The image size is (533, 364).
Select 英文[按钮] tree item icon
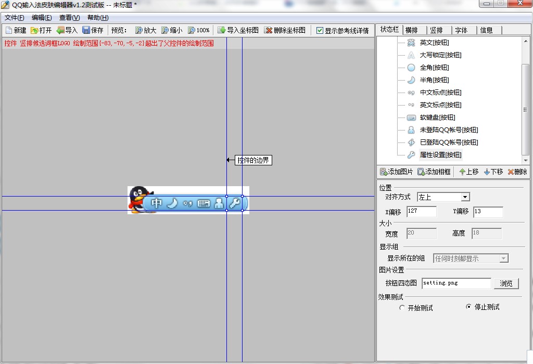[411, 43]
